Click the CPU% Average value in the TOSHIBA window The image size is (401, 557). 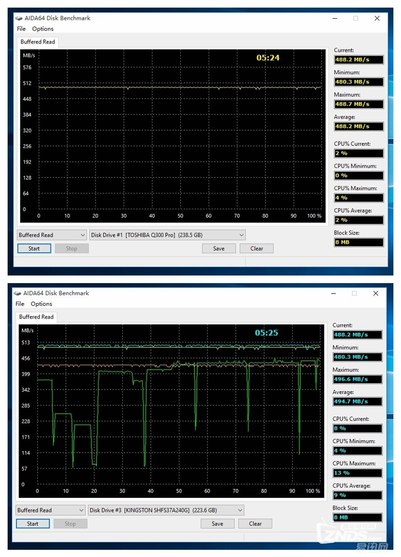[359, 220]
